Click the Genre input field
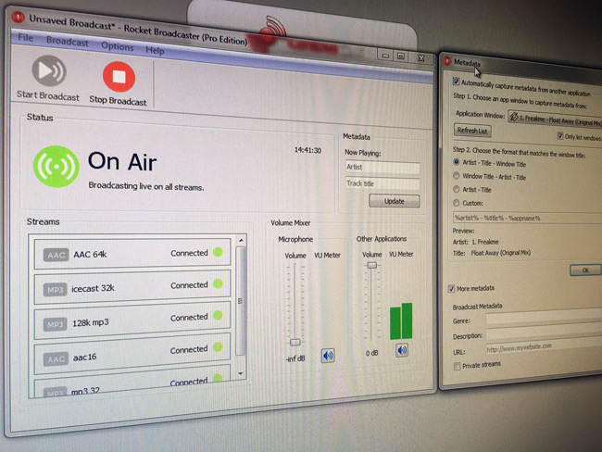The image size is (602, 452). pyautogui.click(x=544, y=318)
